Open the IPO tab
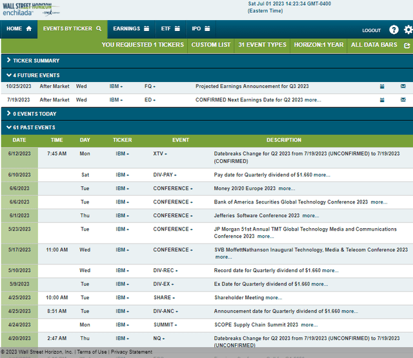 coord(201,28)
